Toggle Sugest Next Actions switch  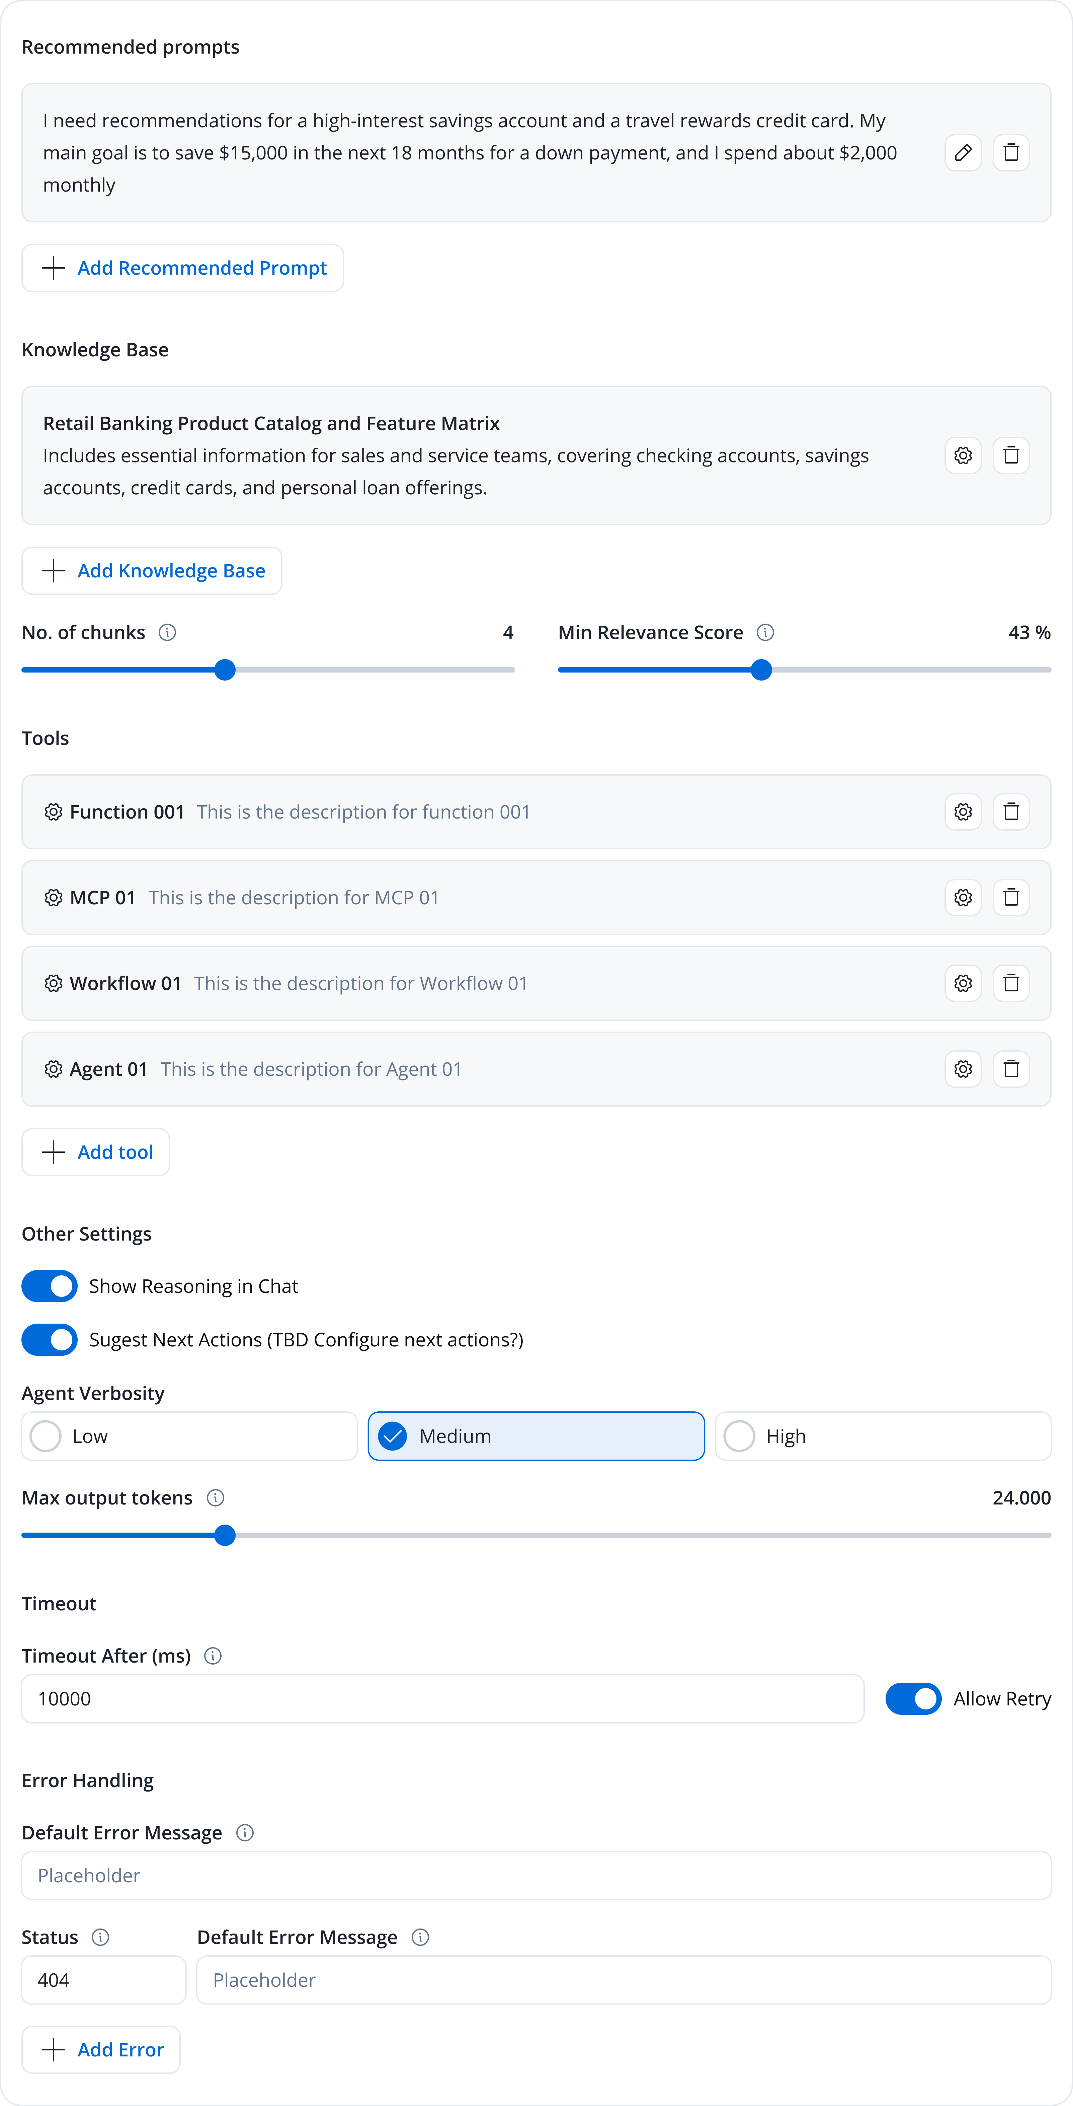coord(50,1340)
